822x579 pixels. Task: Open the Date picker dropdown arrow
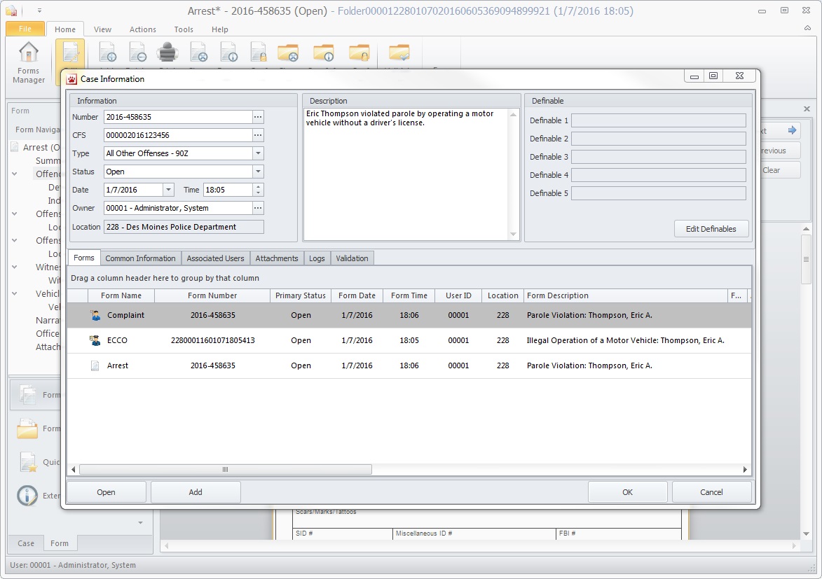pyautogui.click(x=168, y=190)
